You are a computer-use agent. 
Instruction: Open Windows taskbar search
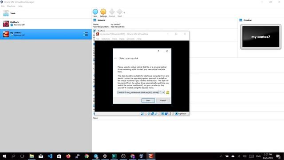(x=13, y=156)
